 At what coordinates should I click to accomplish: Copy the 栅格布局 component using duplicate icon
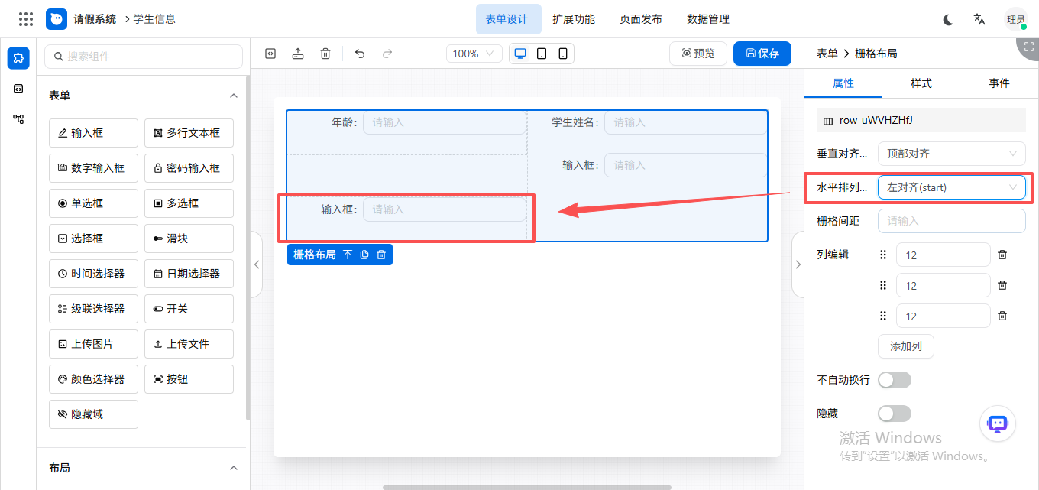pos(364,255)
